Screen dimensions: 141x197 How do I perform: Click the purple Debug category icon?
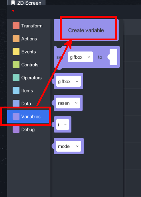[x=16, y=129]
